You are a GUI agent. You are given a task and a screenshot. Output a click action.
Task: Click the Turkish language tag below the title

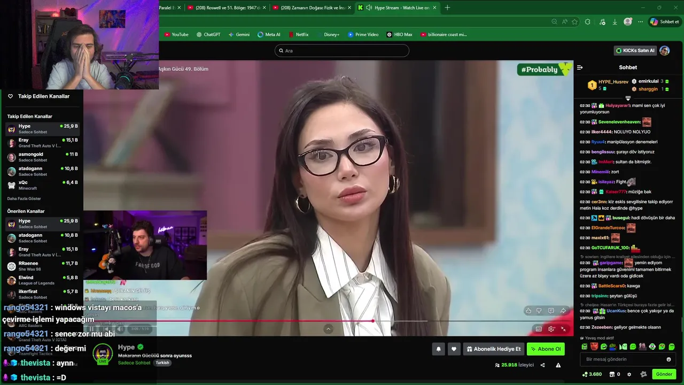tap(162, 363)
